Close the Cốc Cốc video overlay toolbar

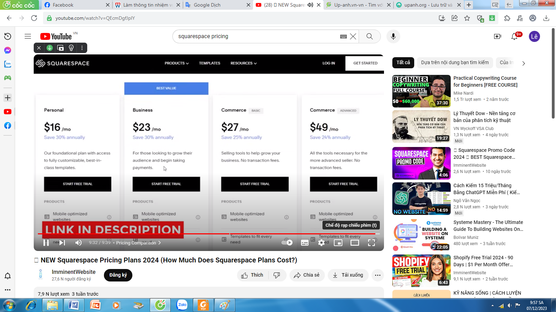[x=39, y=48]
